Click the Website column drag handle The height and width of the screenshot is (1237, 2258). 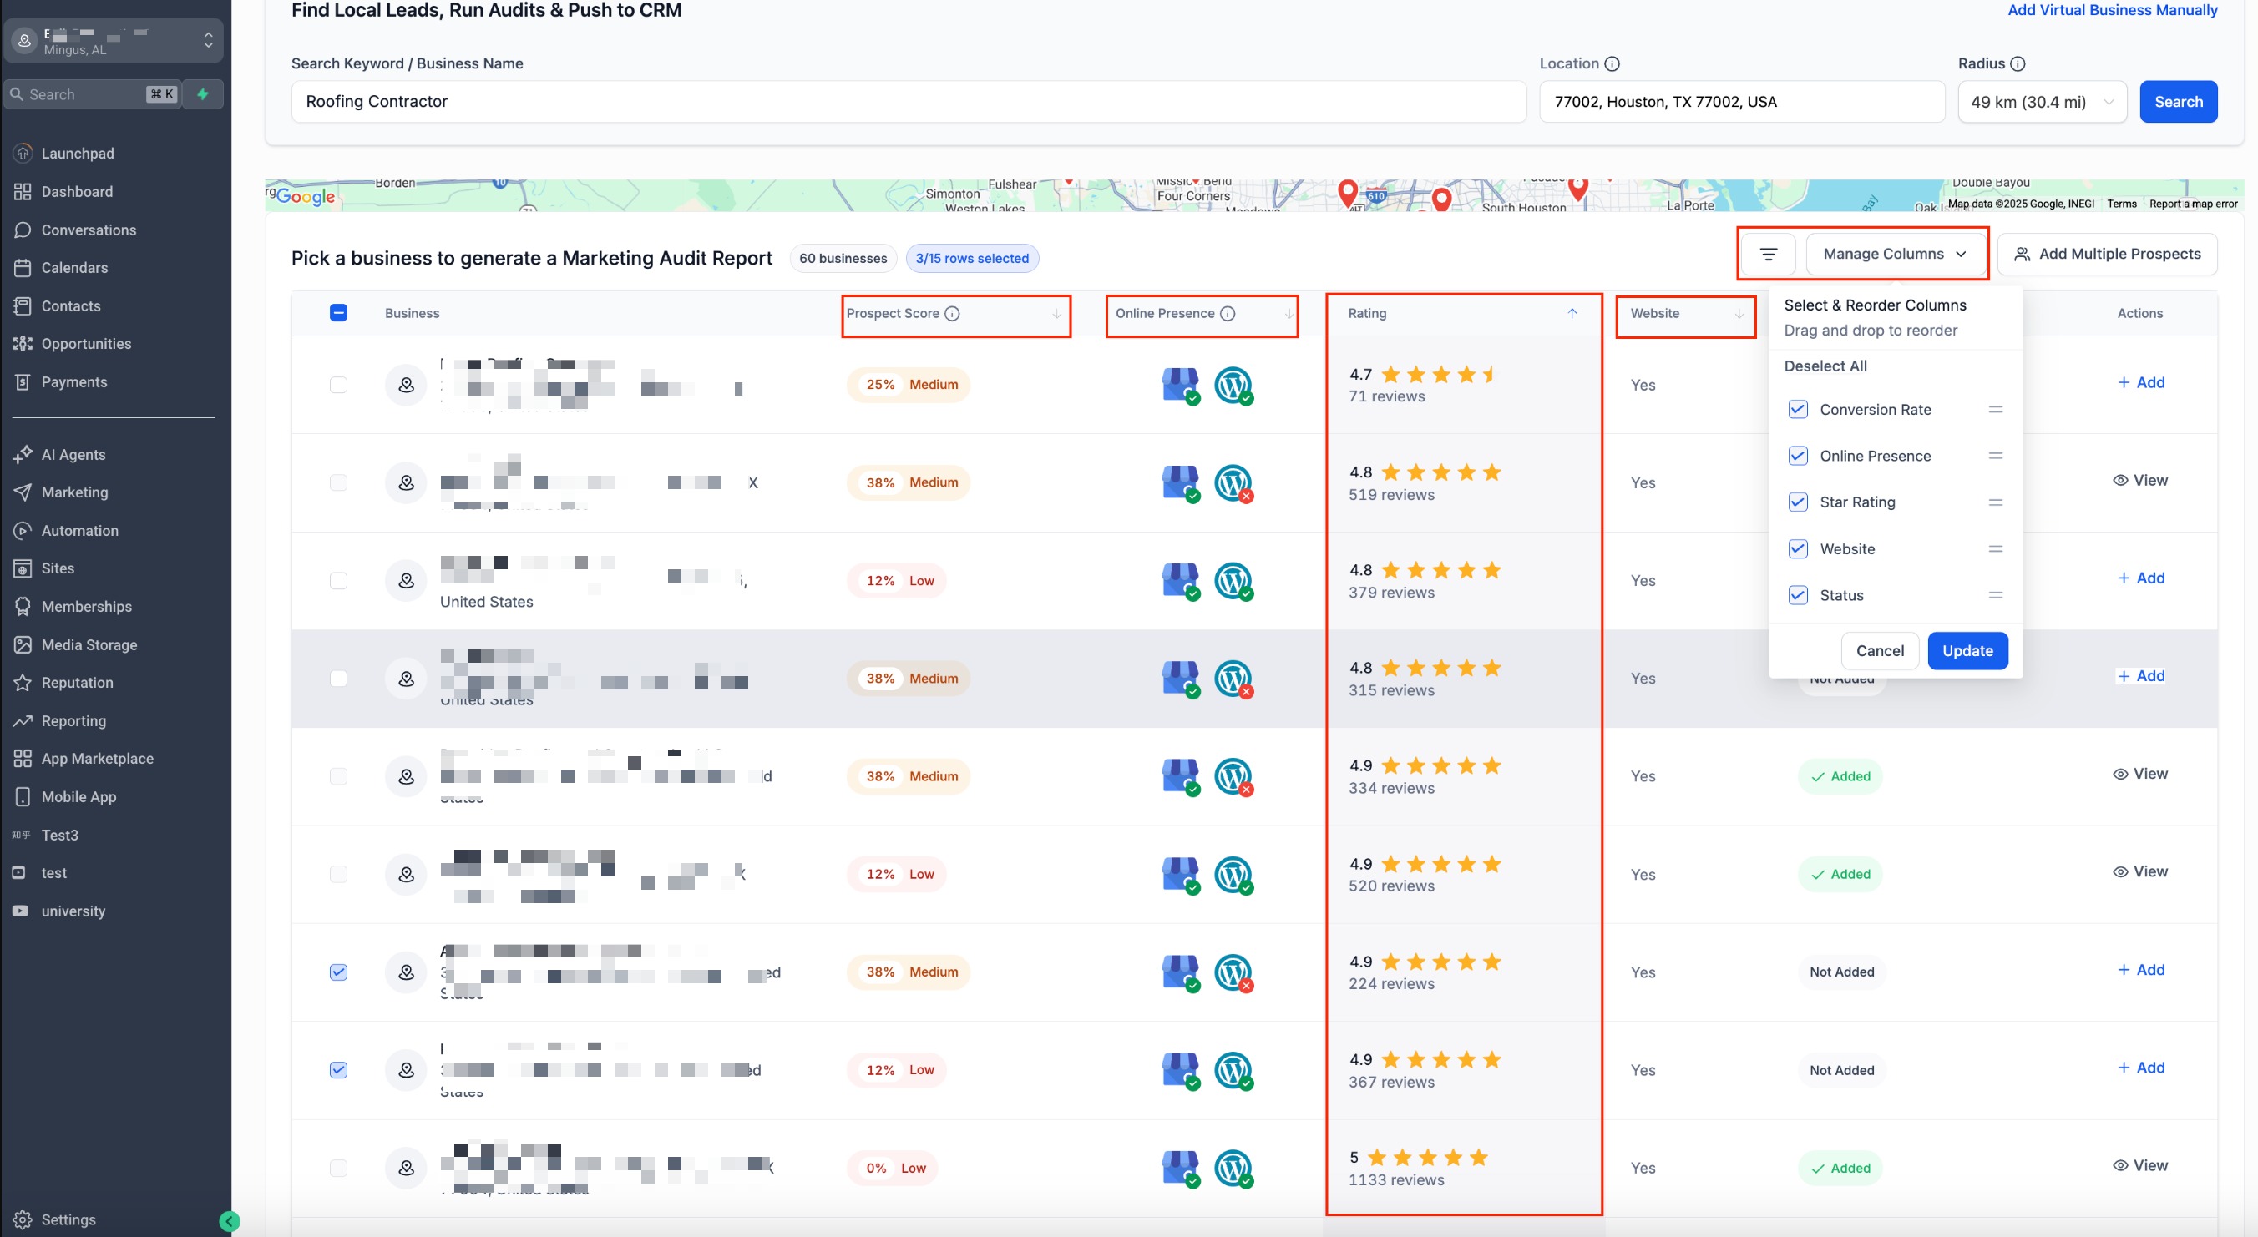pos(1995,548)
